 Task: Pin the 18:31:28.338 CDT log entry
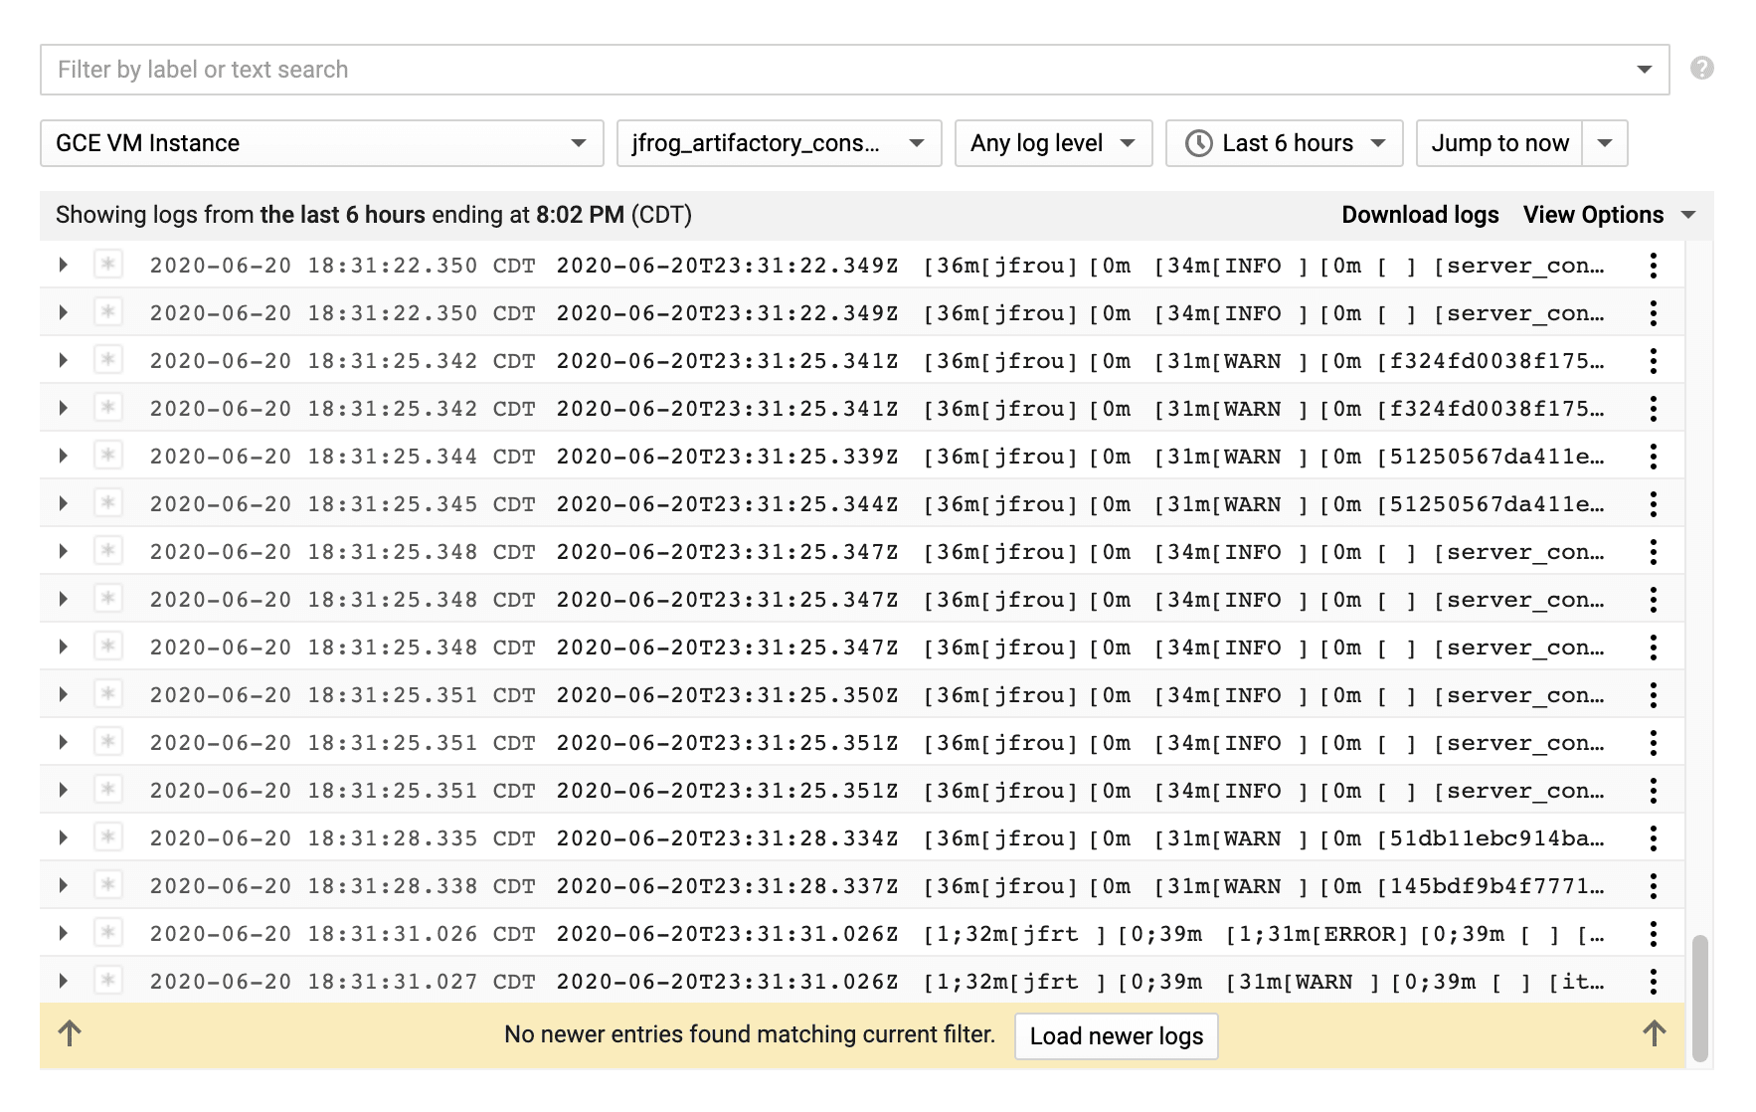108,885
